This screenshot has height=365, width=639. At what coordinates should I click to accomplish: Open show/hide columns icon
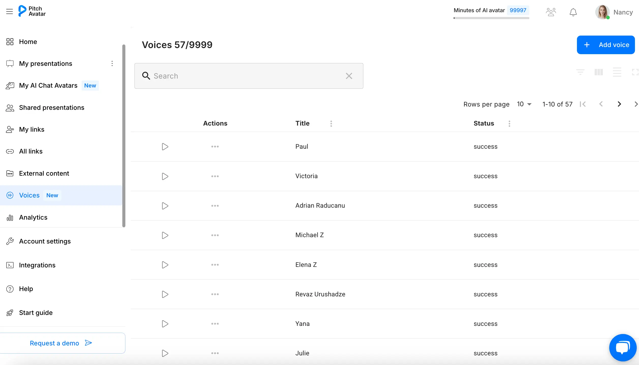click(599, 72)
